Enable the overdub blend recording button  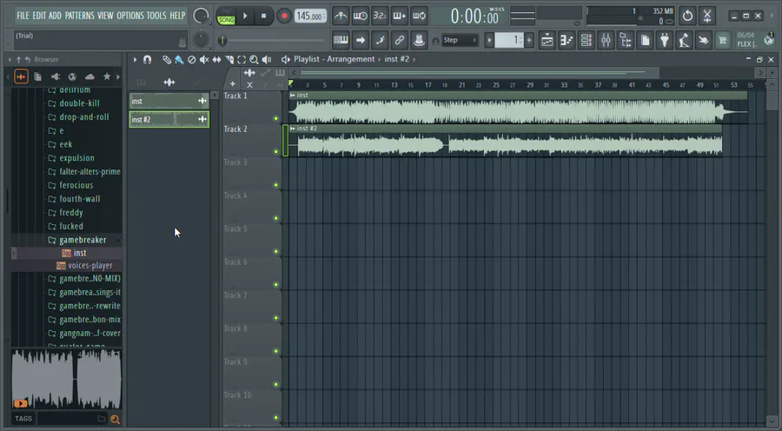400,16
